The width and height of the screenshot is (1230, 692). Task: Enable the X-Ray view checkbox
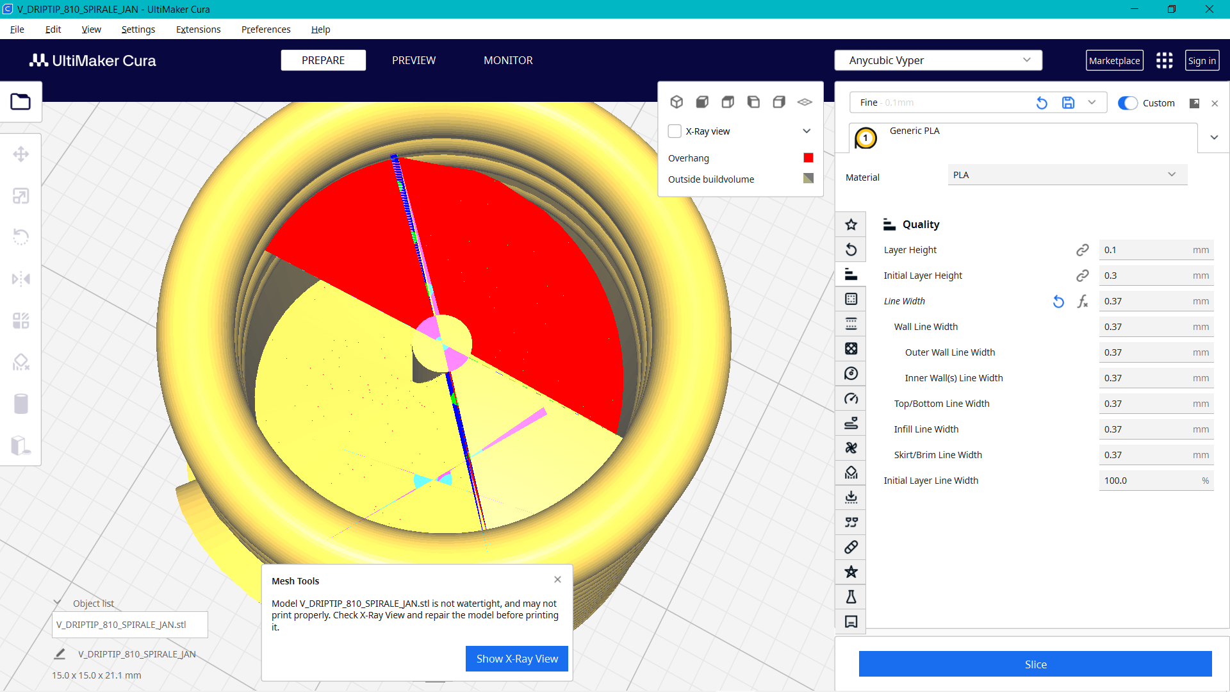pyautogui.click(x=675, y=131)
